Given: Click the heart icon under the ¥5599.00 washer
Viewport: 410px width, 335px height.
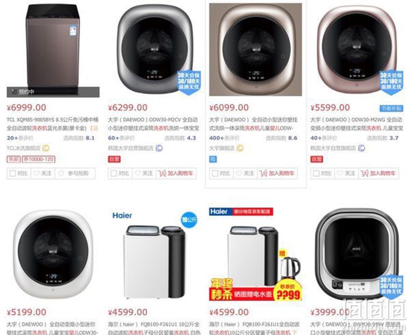Looking at the screenshot, I should (339, 174).
